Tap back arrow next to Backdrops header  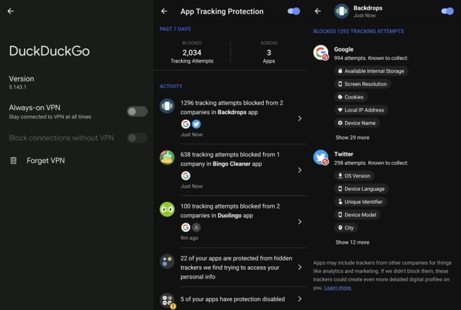click(318, 11)
